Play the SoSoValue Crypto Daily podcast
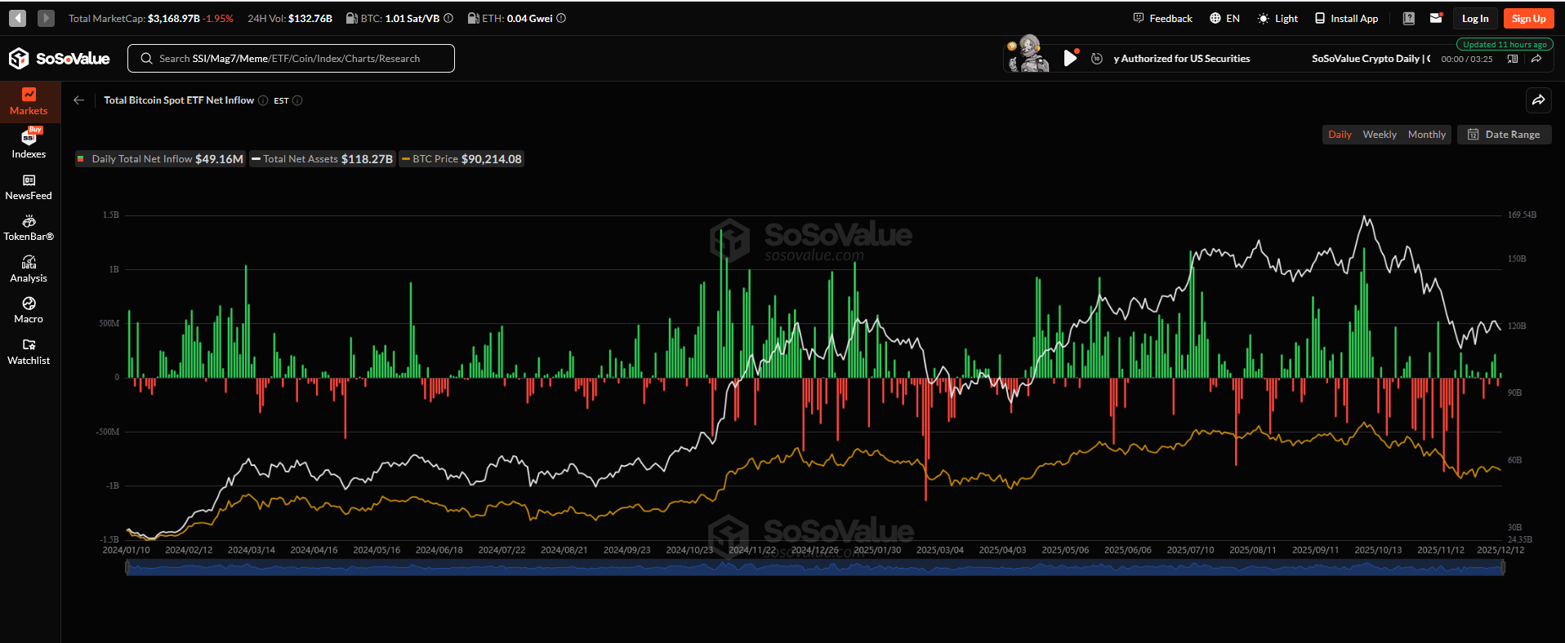Viewport: 1565px width, 643px height. pos(1070,58)
